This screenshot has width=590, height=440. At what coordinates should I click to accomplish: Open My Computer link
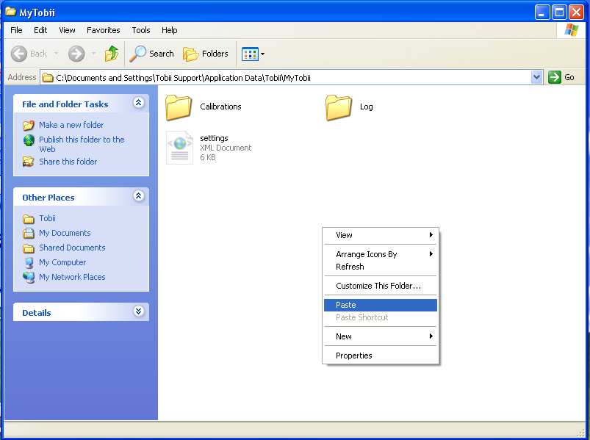point(62,262)
